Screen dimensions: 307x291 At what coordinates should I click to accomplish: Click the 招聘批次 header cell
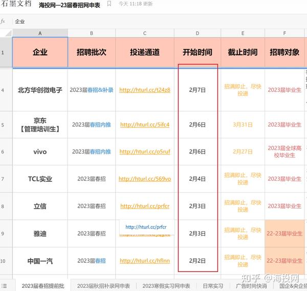pos(92,52)
